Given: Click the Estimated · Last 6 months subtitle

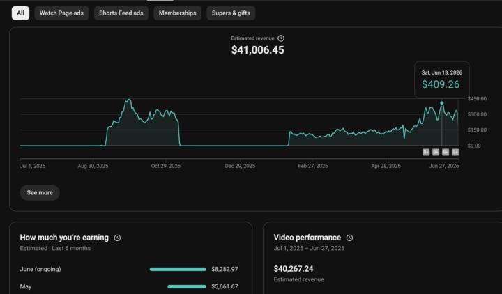Looking at the screenshot, I should click(x=55, y=248).
